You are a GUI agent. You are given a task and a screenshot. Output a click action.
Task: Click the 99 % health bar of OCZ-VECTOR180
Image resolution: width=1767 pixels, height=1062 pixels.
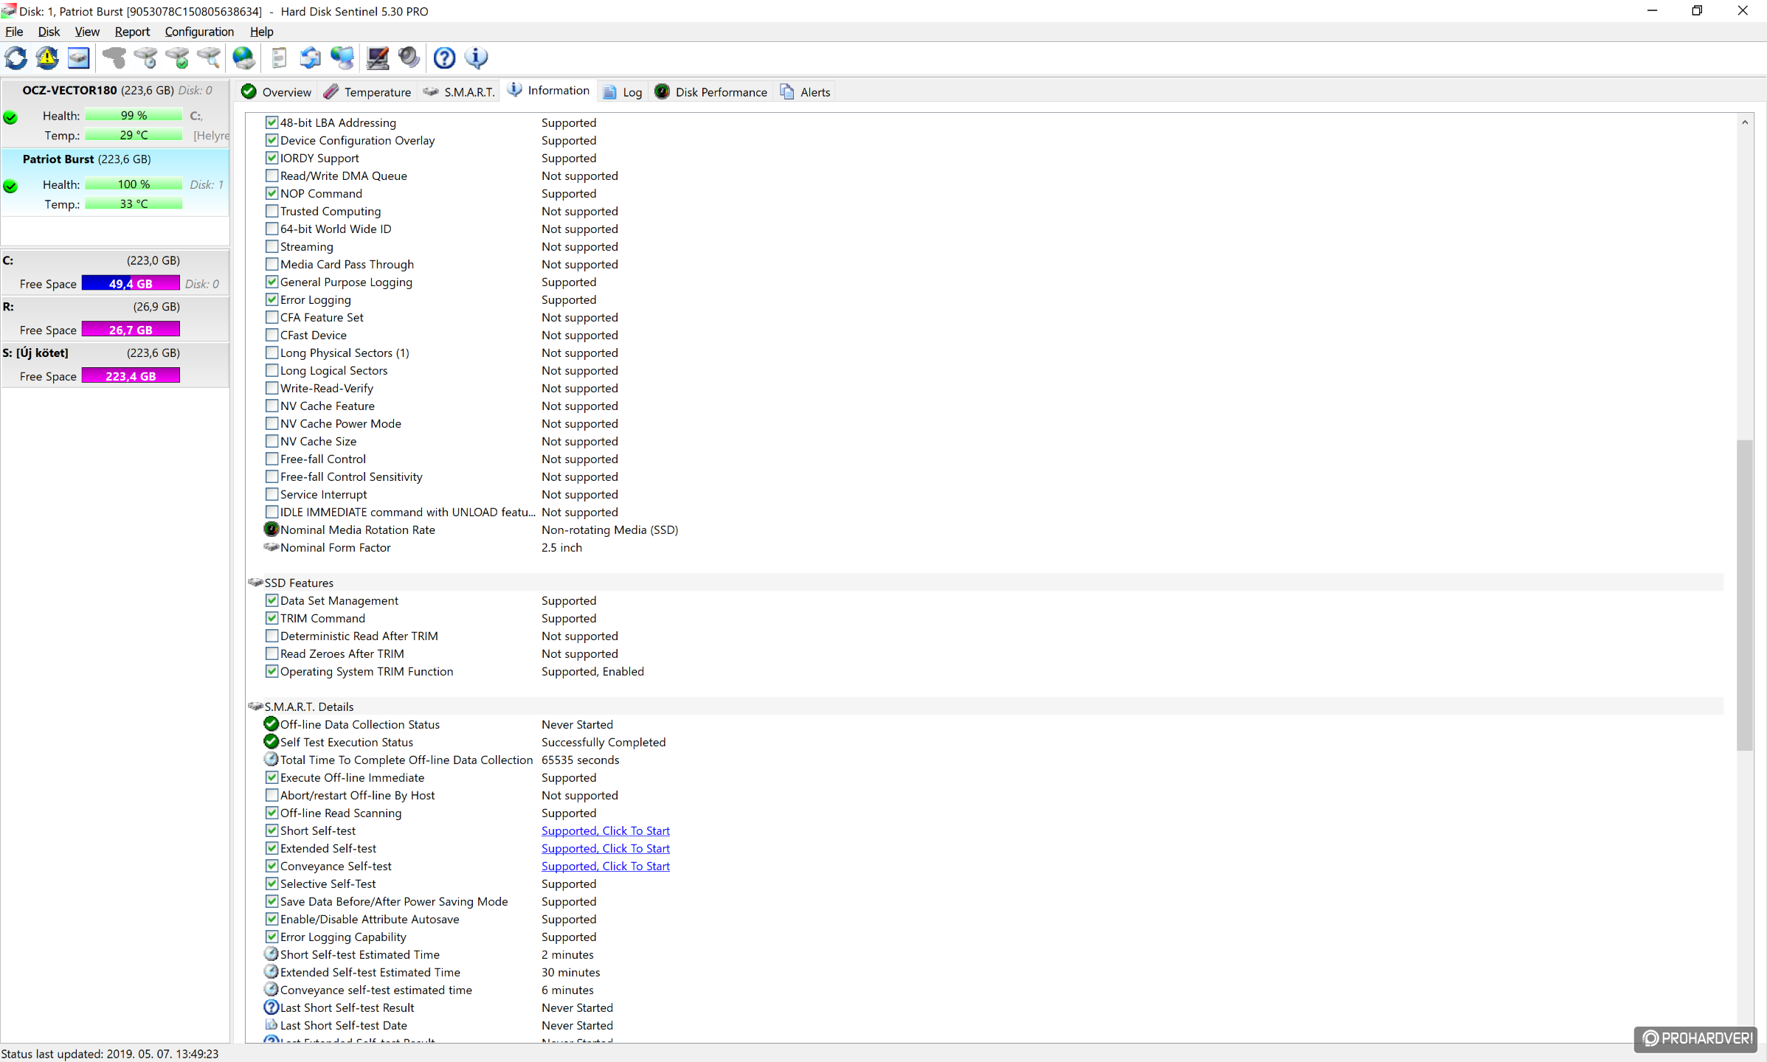tap(134, 115)
